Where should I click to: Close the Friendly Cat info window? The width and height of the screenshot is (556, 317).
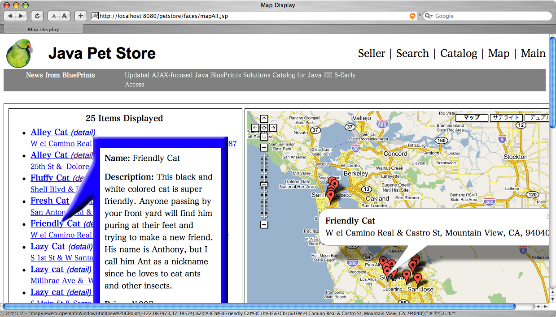547,215
